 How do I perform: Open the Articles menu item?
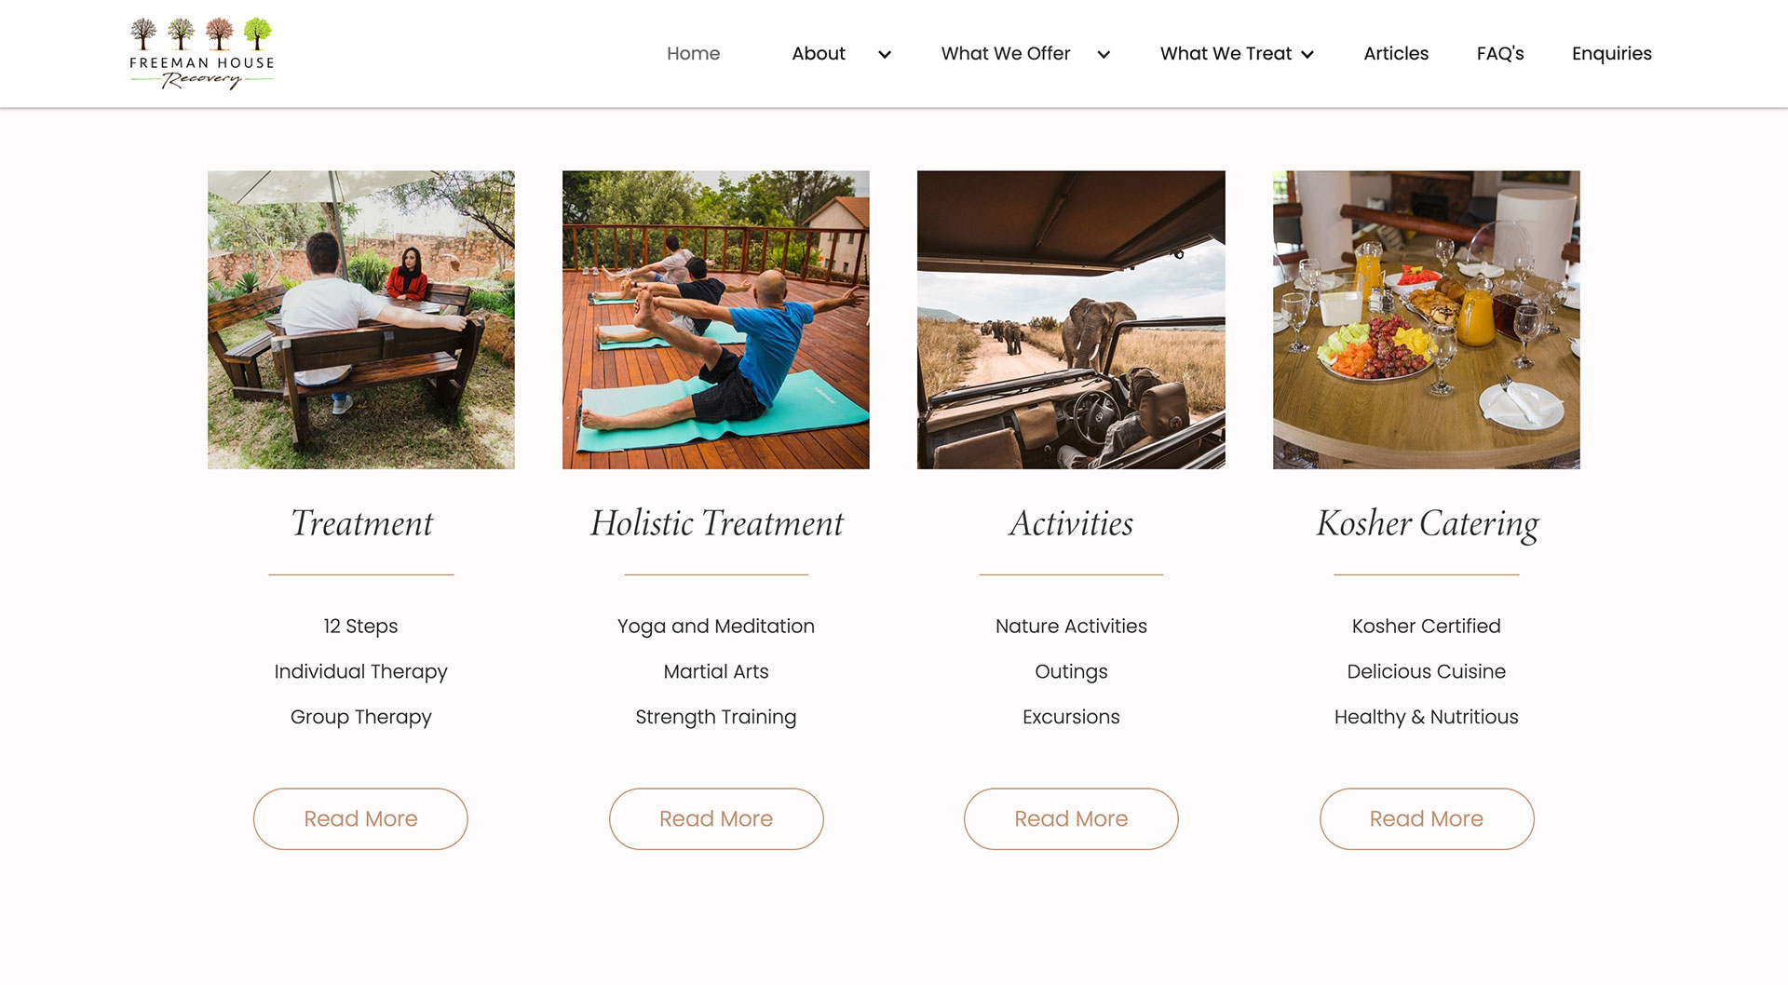click(1396, 54)
